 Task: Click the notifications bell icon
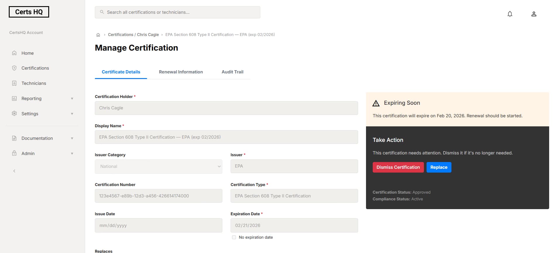pyautogui.click(x=510, y=14)
